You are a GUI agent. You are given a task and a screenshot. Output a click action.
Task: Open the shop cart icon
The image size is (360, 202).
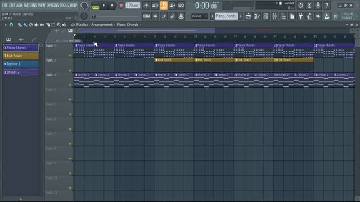(335, 16)
